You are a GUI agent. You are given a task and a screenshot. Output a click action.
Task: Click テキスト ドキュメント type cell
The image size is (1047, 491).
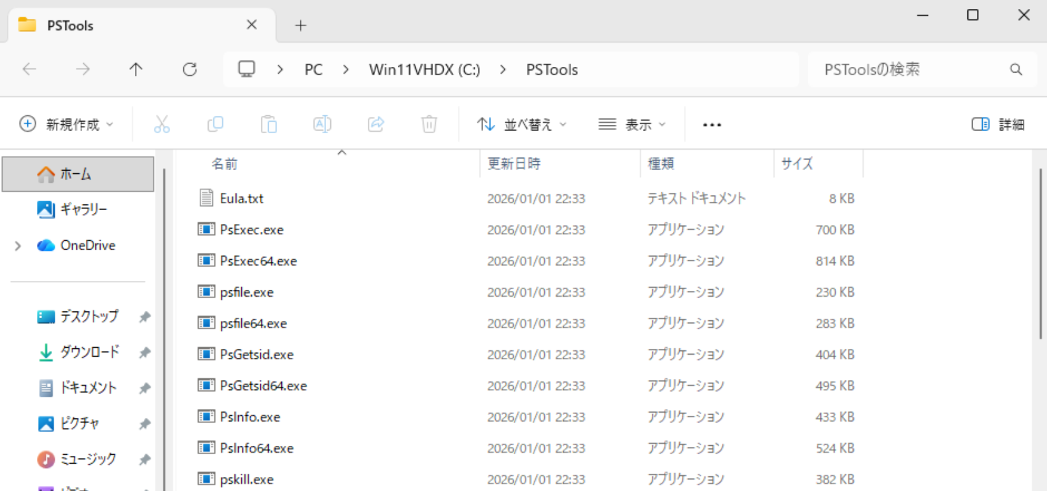click(696, 198)
